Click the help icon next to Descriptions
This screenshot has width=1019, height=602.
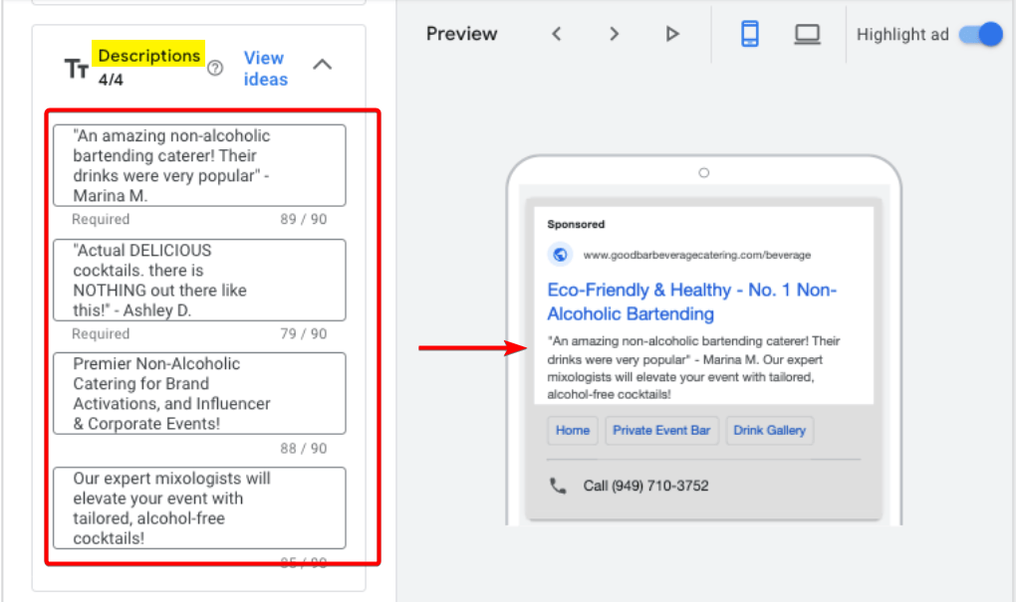215,69
